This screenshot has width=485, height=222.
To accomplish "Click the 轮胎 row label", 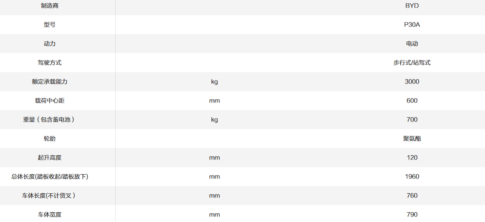I will (49, 138).
